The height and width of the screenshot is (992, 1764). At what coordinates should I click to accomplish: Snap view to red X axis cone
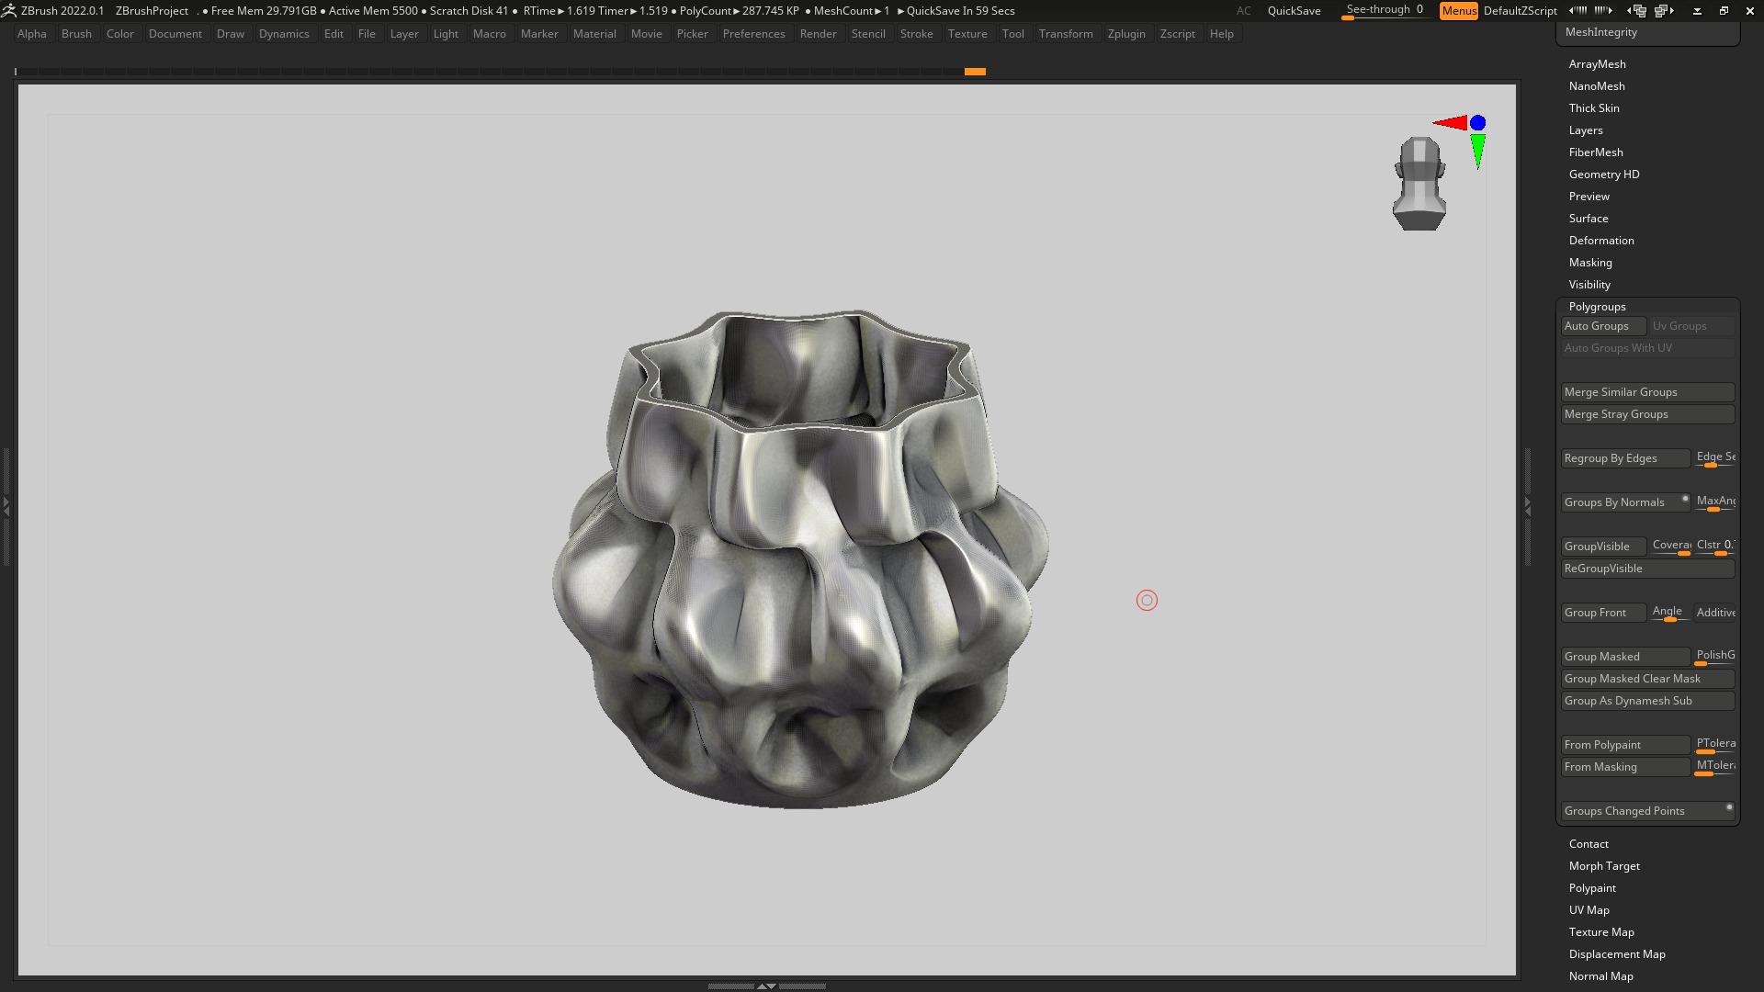tap(1450, 123)
